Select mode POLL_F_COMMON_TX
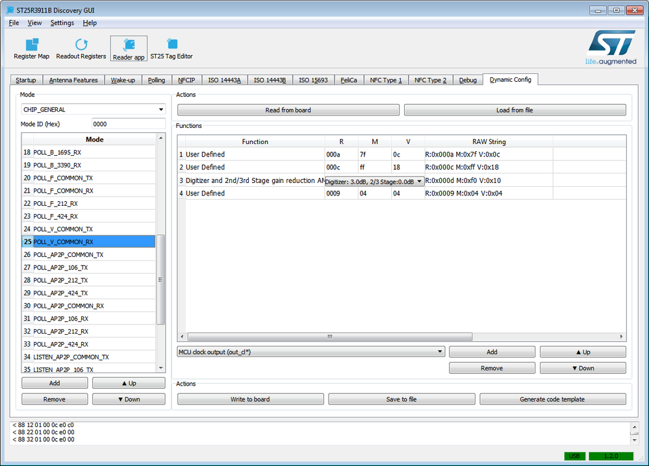Screen dimensions: 649x466 (x=88, y=178)
